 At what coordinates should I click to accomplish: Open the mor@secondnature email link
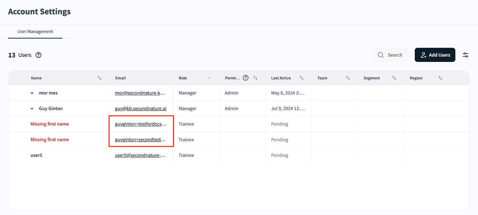coord(140,93)
